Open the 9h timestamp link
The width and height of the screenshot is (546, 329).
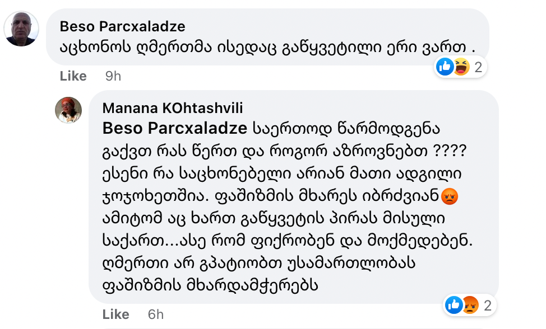113,76
